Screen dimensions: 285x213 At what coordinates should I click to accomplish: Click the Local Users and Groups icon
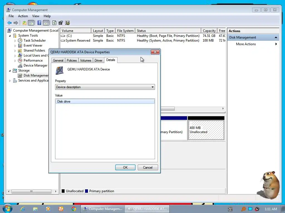coord(20,55)
